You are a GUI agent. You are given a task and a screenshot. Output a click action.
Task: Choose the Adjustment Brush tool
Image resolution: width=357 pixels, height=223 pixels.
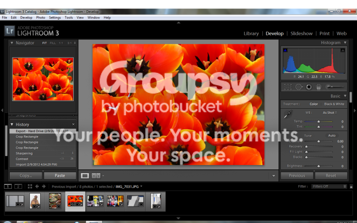334,87
